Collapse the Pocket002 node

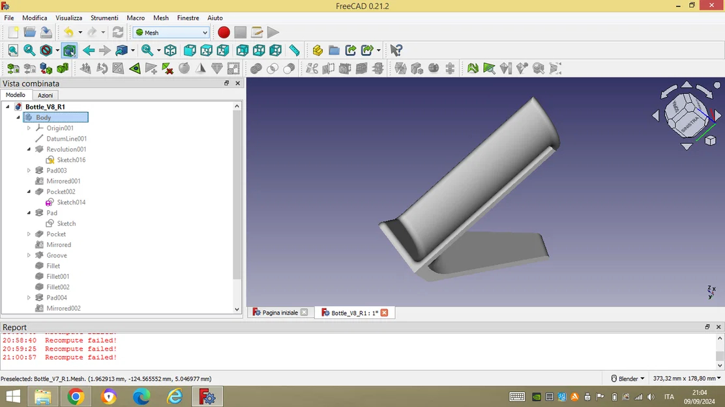(29, 191)
